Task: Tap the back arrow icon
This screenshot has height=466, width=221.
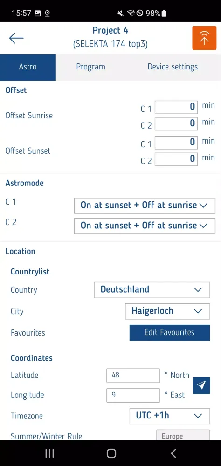Action: [x=16, y=38]
